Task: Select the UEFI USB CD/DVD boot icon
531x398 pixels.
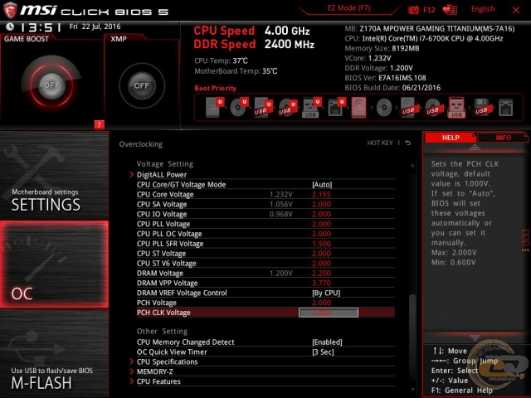Action: tap(288, 107)
